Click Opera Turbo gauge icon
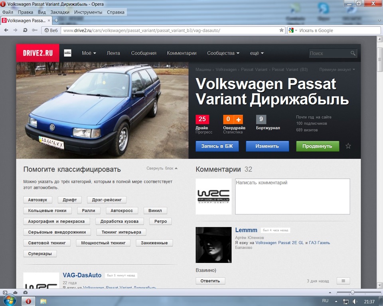 (25, 292)
